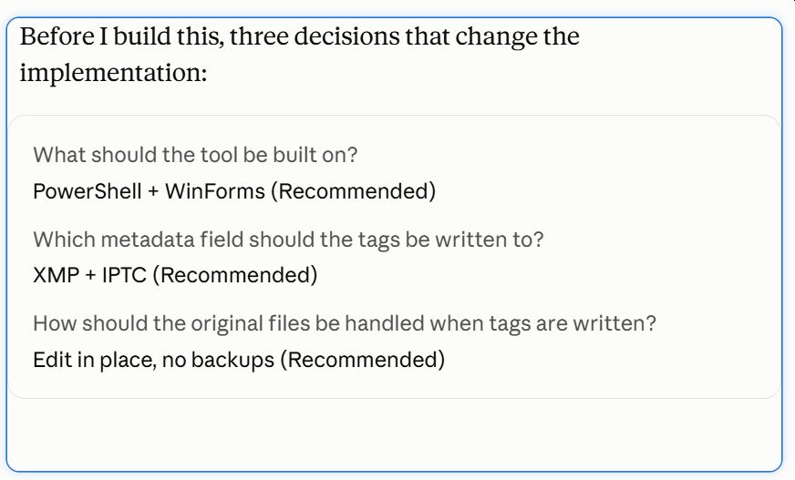Click the 'XMP' text in second answer
795x480 pixels.
[57, 275]
